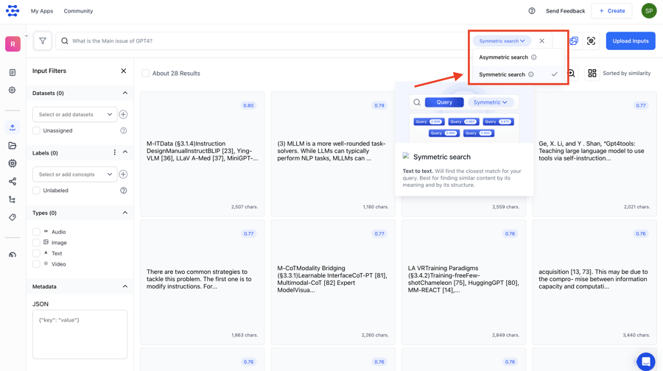Click the Create button
The height and width of the screenshot is (371, 663).
pyautogui.click(x=611, y=11)
